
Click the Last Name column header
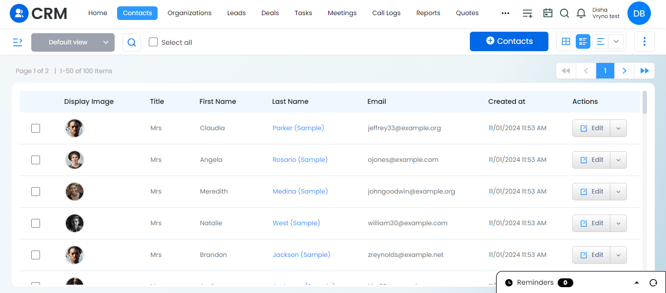tap(290, 101)
